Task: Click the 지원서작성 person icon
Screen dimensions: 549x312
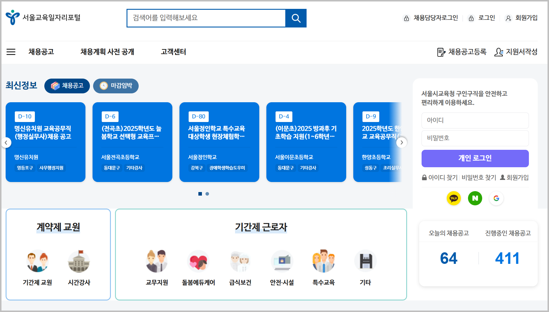Action: click(x=499, y=52)
